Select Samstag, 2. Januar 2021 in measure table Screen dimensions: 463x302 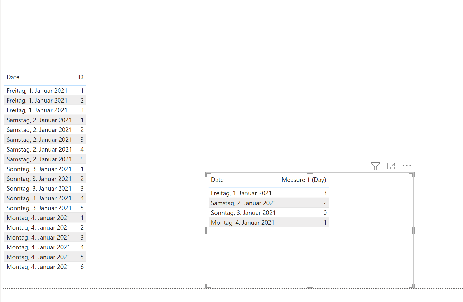(244, 203)
